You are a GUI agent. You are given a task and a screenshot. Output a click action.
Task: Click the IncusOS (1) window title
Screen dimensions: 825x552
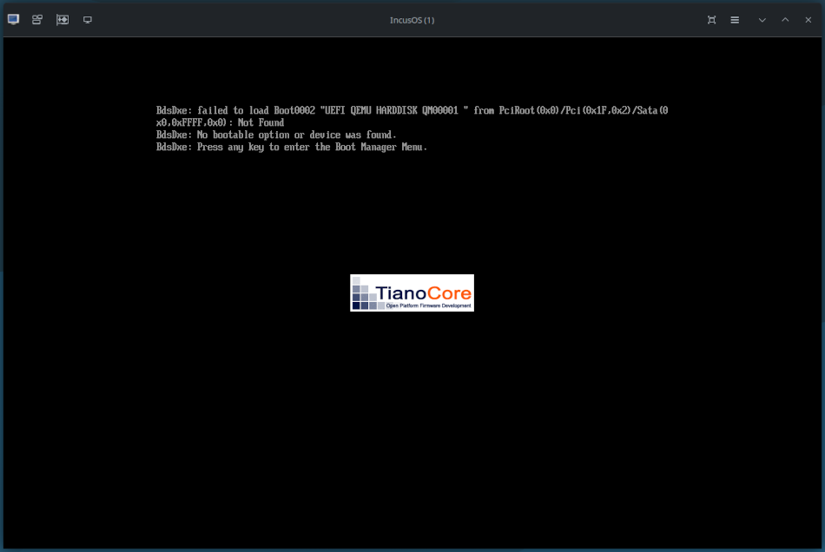(x=412, y=19)
